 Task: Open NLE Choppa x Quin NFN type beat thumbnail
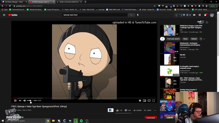coord(169,30)
